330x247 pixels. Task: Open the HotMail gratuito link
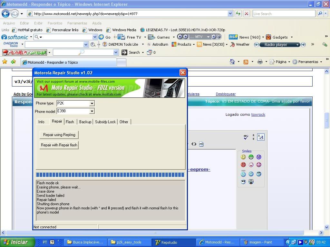coord(27,30)
